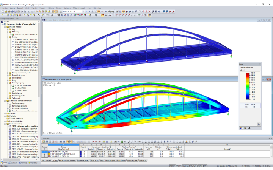Collapse the Přídavné moduly tree node
This screenshot has height=170, width=273.
[5, 124]
